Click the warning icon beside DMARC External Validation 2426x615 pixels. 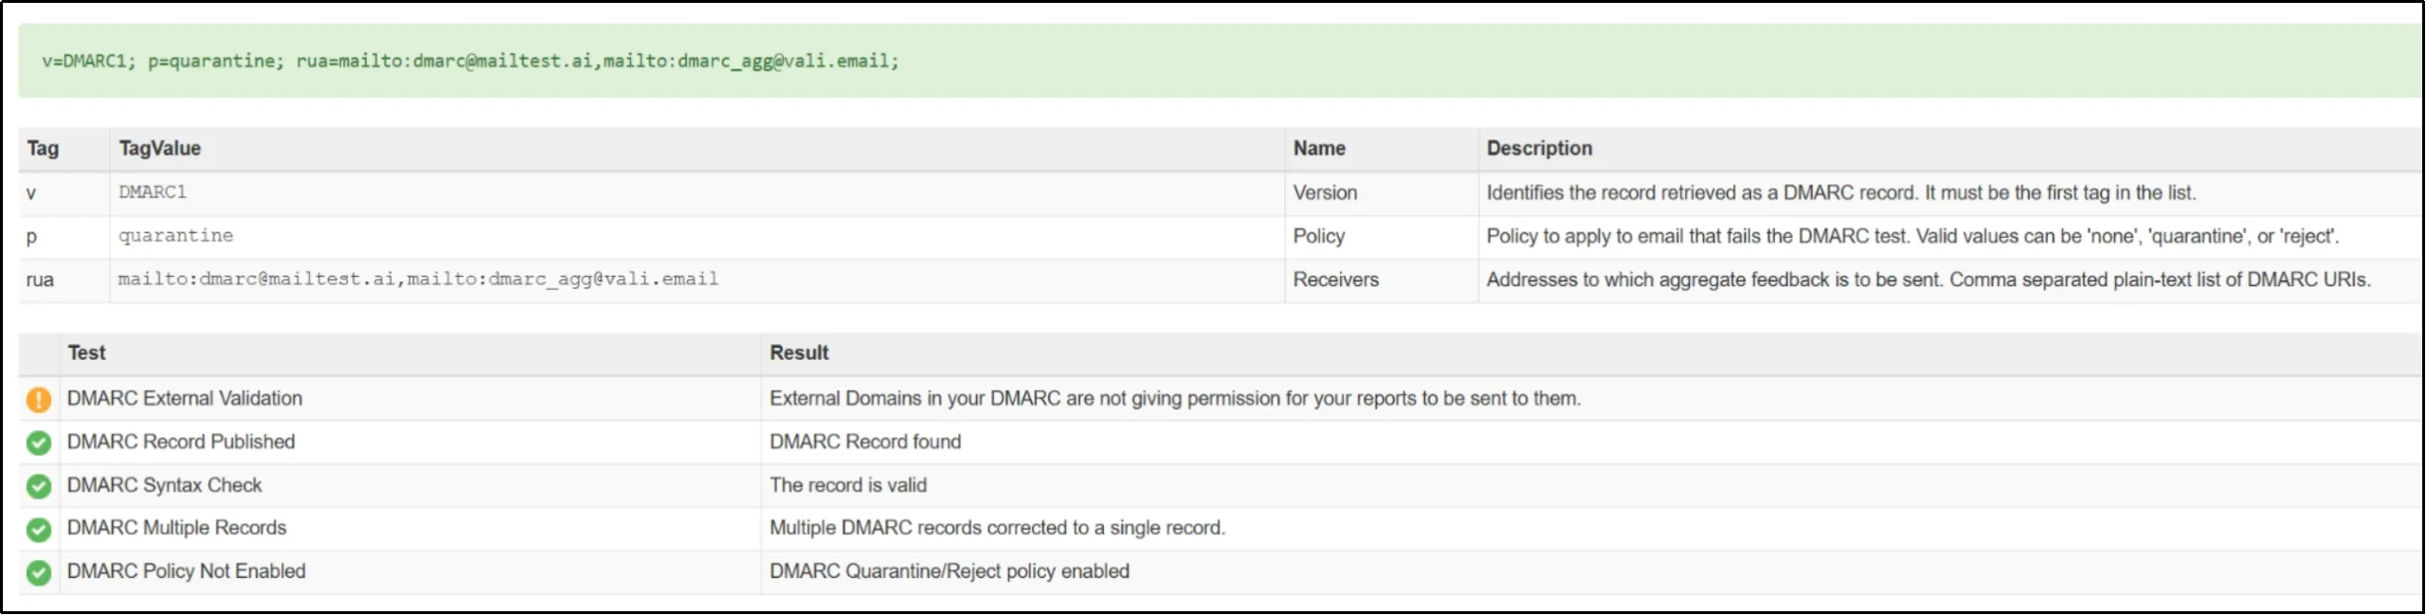click(39, 400)
